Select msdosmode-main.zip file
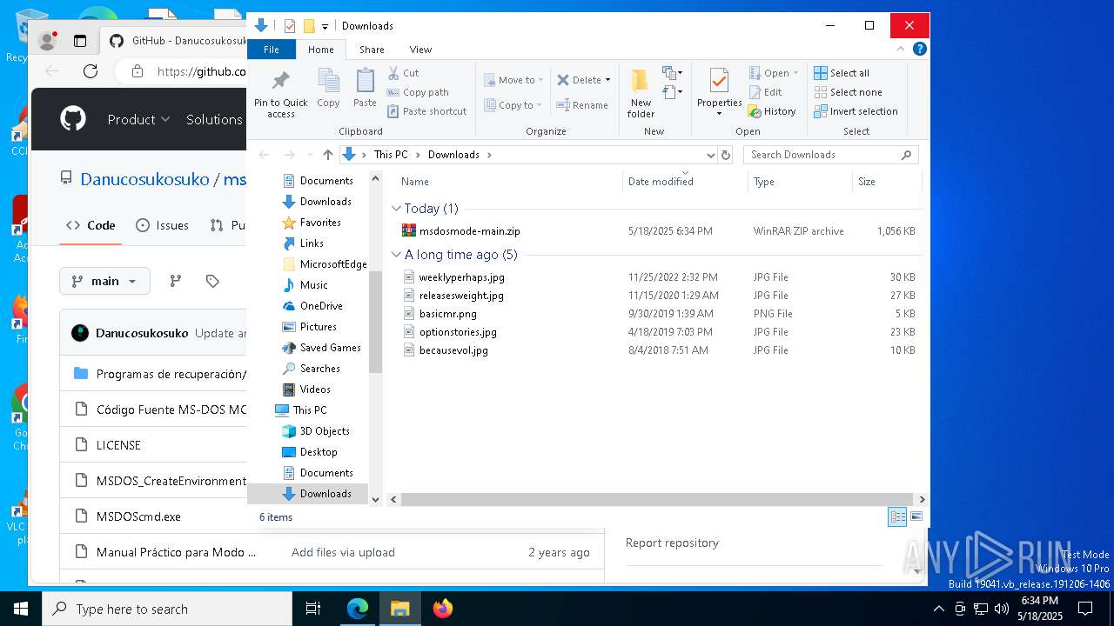Viewport: 1114px width, 626px height. (x=469, y=231)
